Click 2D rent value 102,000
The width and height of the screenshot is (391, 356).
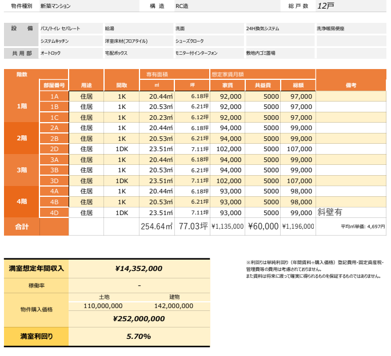pyautogui.click(x=228, y=149)
